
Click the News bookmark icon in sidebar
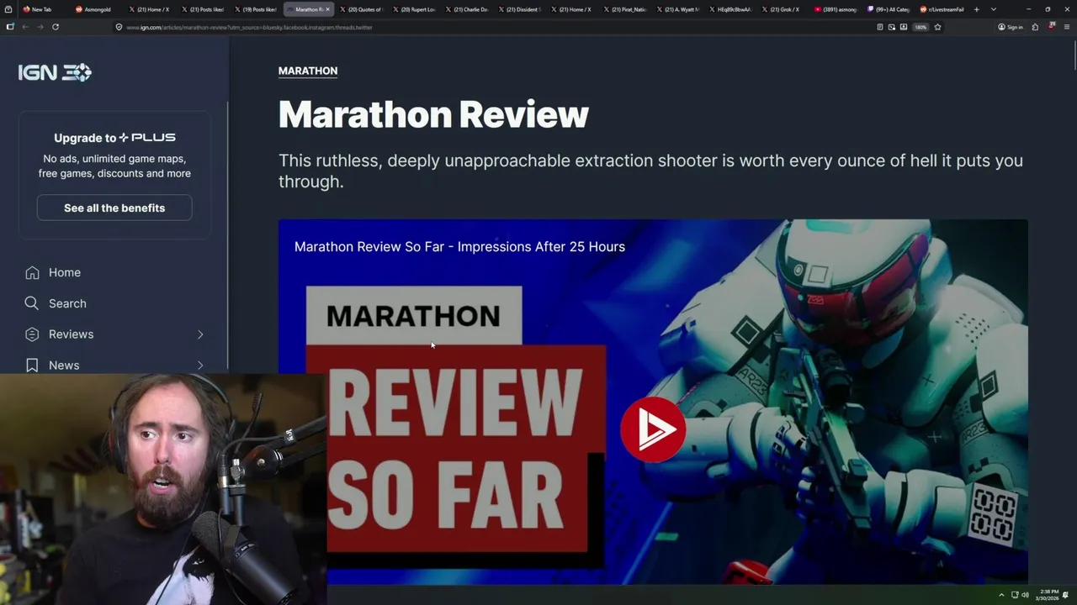(x=32, y=366)
